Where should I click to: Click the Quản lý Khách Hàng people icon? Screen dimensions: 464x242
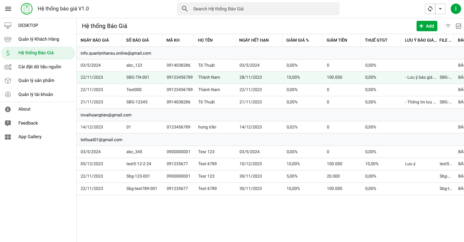(x=8, y=39)
